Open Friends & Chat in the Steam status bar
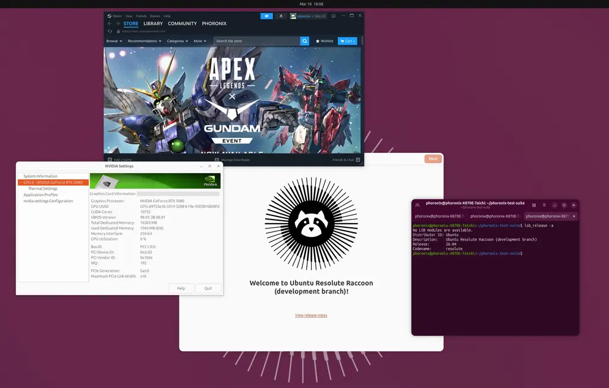This screenshot has height=388, width=609. (344, 159)
